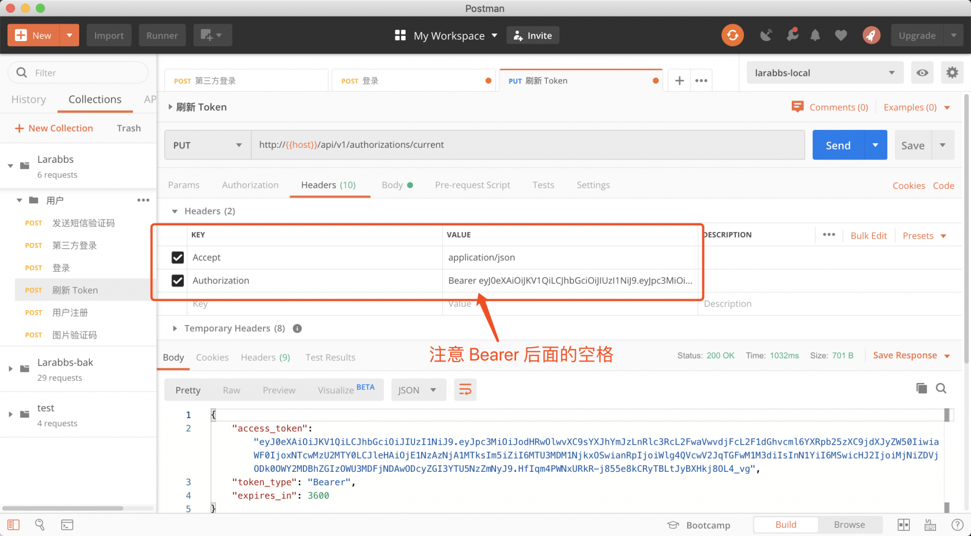Click the sync status icon
971x536 pixels.
(x=732, y=35)
